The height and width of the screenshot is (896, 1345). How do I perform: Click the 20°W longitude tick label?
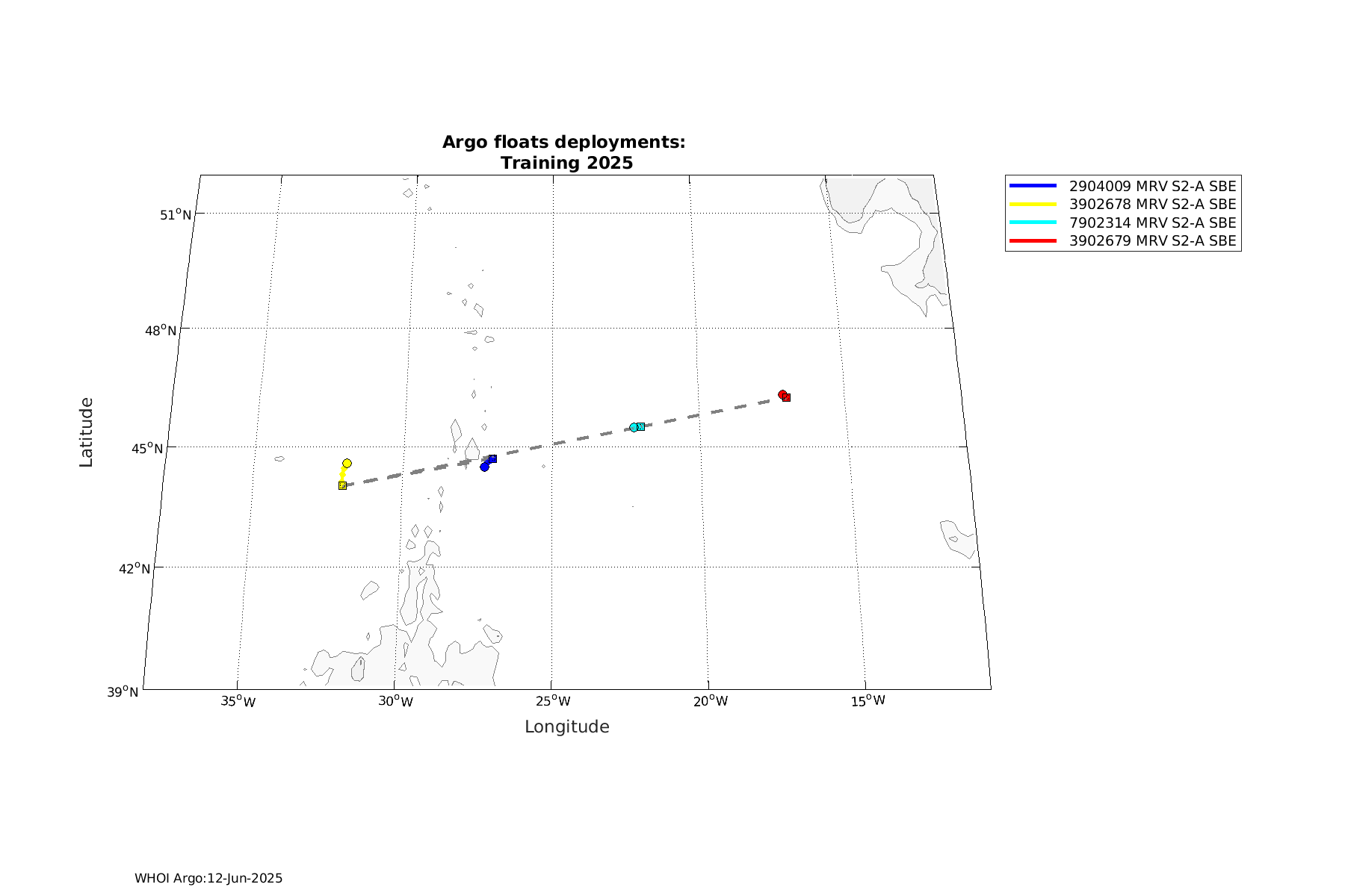(x=710, y=701)
